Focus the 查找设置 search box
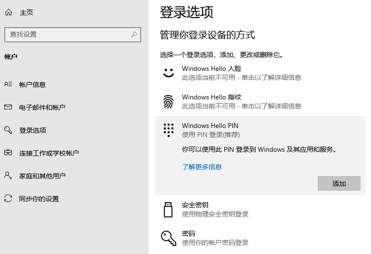Image resolution: width=371 pixels, height=254 pixels. click(73, 35)
